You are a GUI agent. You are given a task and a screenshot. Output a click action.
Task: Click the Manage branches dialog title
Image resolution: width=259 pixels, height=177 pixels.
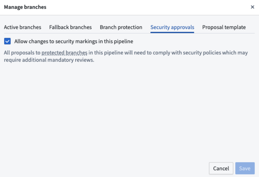pos(25,7)
